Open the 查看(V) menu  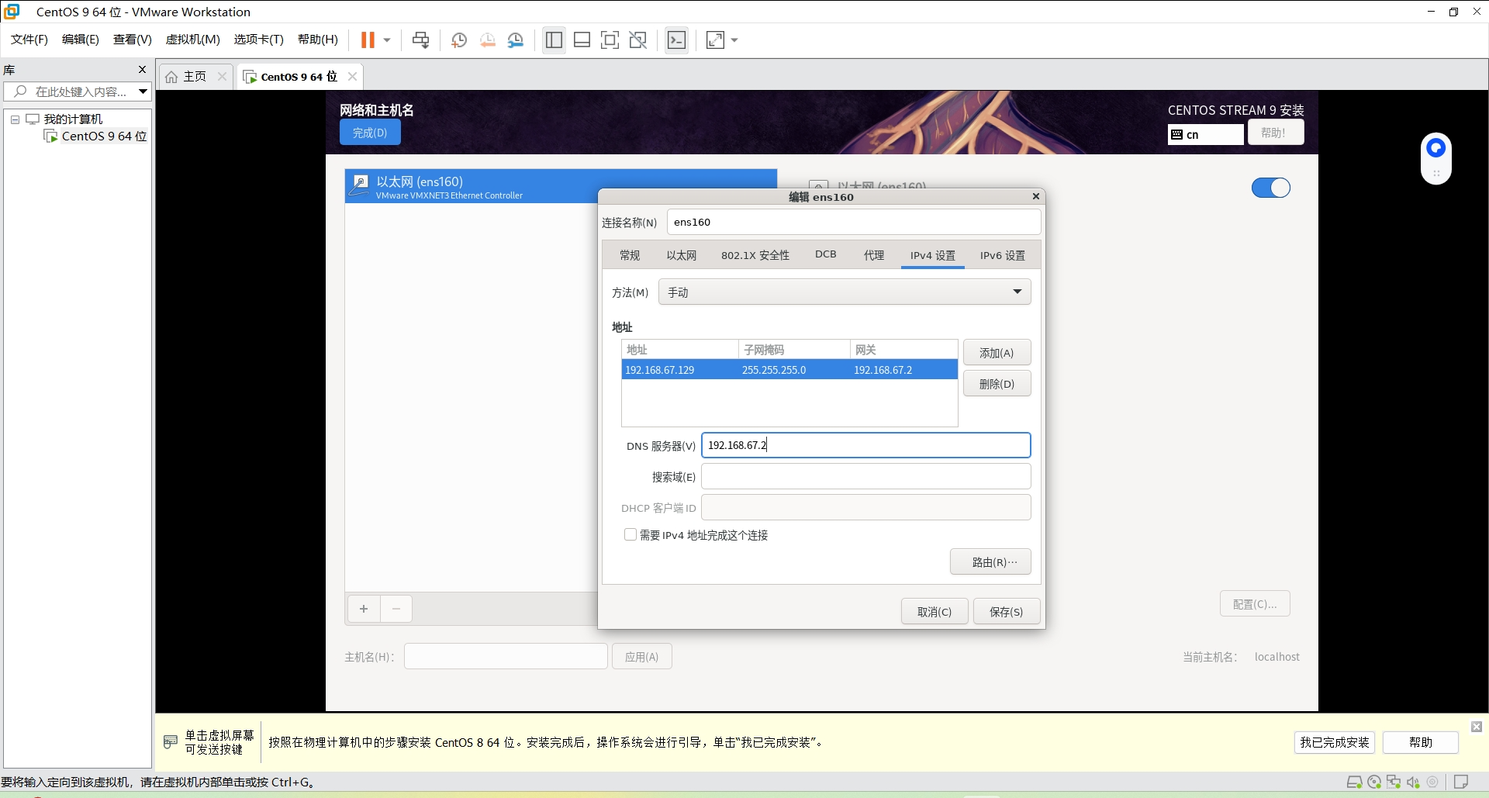133,40
